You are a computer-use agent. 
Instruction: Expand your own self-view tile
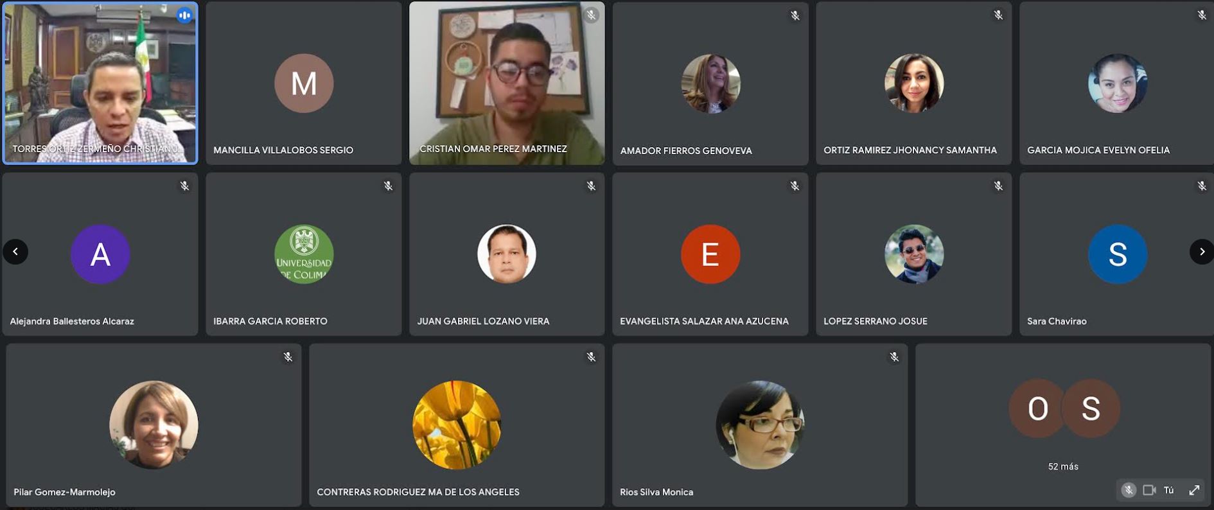pos(1194,490)
